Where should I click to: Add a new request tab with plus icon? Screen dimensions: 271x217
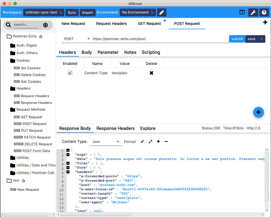(x=265, y=22)
